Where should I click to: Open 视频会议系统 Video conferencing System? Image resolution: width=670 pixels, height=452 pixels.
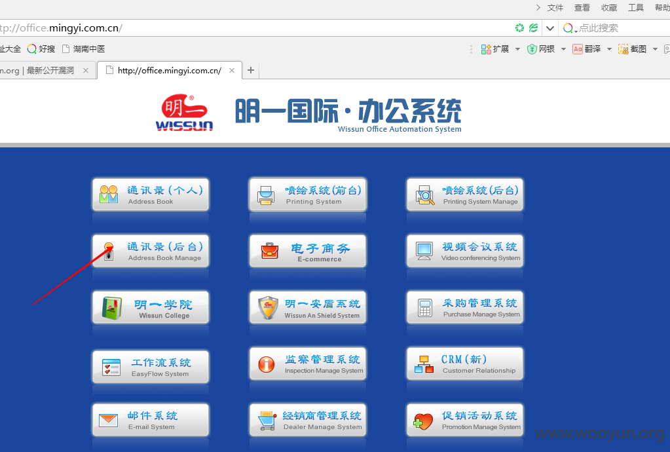coord(465,251)
